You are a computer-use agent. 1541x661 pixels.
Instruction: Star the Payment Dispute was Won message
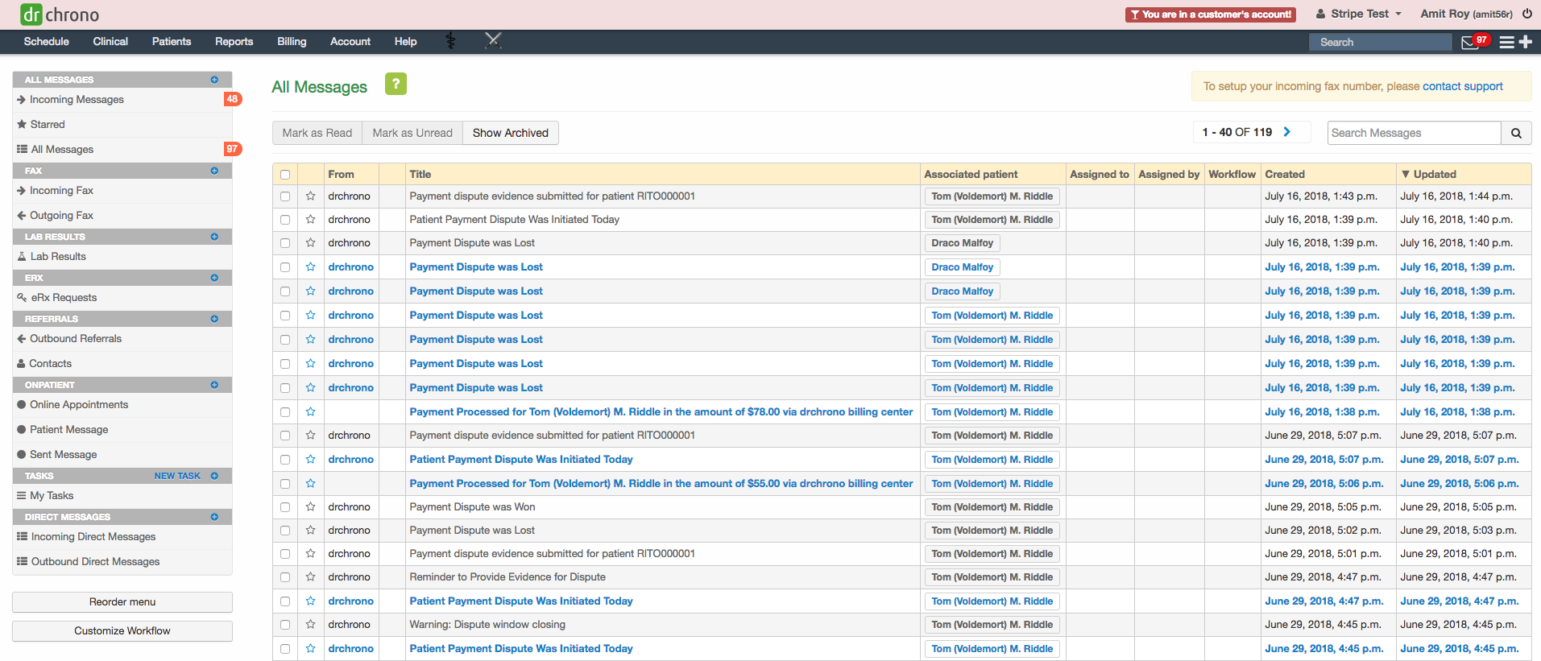310,506
